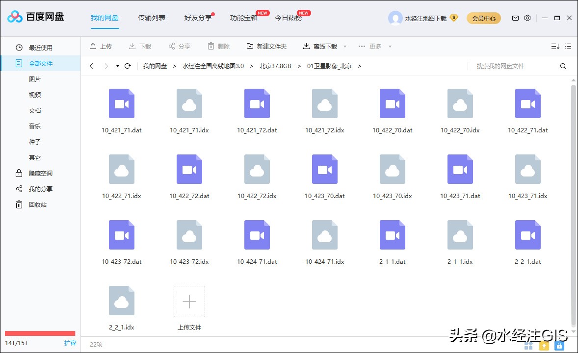Click the refresh icon in the breadcrumb bar
Screen dimensions: 578x353
click(128, 65)
